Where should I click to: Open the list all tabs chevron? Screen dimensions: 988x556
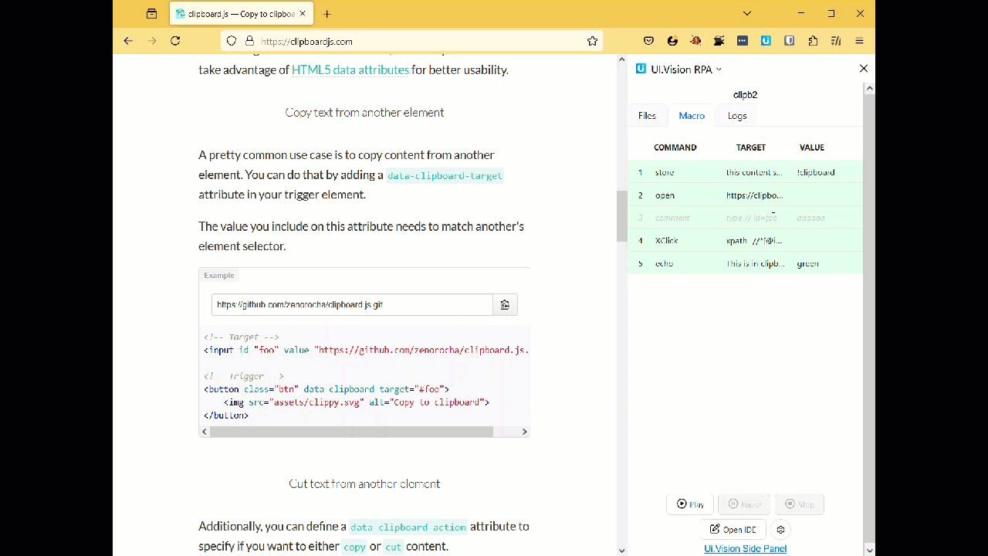click(x=747, y=14)
